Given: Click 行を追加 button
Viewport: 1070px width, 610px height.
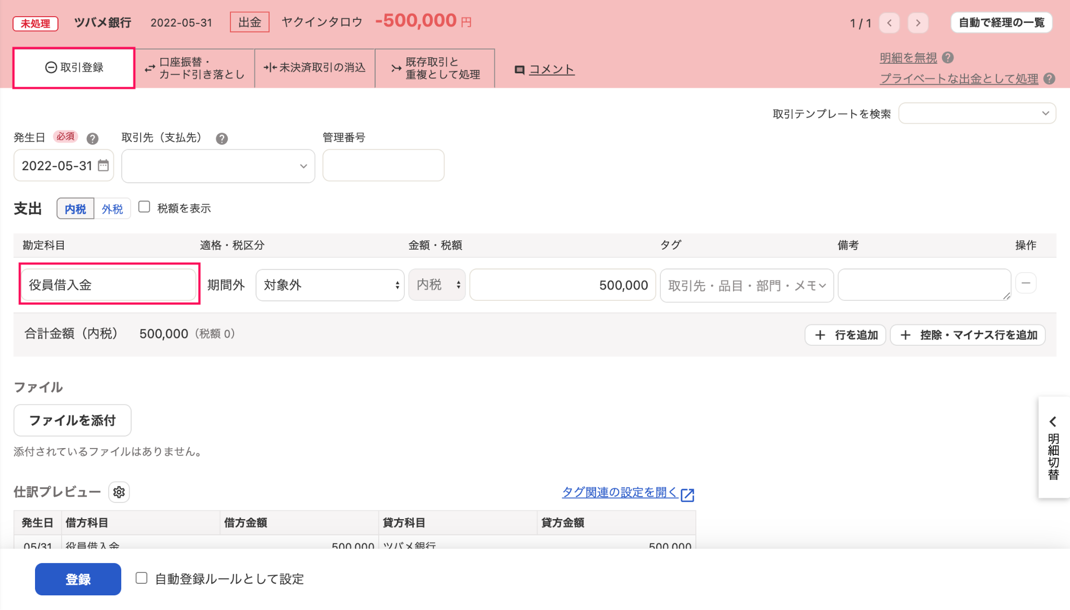Looking at the screenshot, I should click(x=845, y=335).
